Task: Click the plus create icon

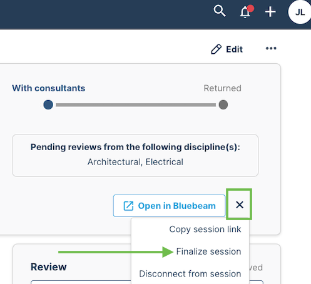Action: pyautogui.click(x=270, y=12)
